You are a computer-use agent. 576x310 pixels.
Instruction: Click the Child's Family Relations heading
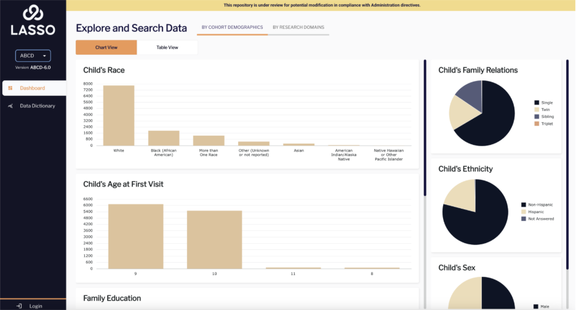[x=478, y=70]
